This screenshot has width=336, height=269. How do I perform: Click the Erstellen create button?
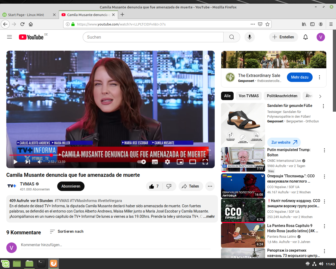[x=283, y=37]
